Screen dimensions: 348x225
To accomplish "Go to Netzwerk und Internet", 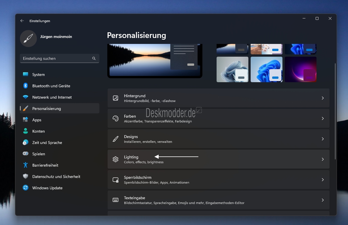I will [60, 97].
